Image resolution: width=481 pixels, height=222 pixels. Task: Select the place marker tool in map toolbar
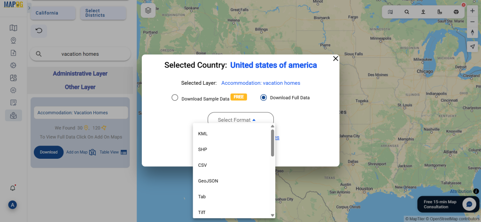[423, 12]
